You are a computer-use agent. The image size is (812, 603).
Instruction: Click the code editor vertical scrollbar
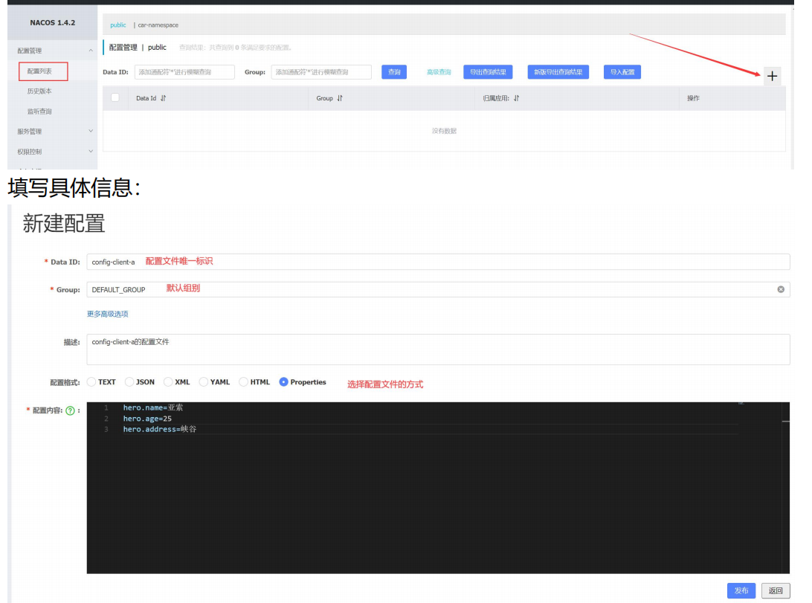(x=785, y=488)
